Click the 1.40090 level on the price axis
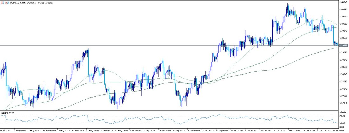The height and width of the screenshot is (133, 349). [343, 24]
